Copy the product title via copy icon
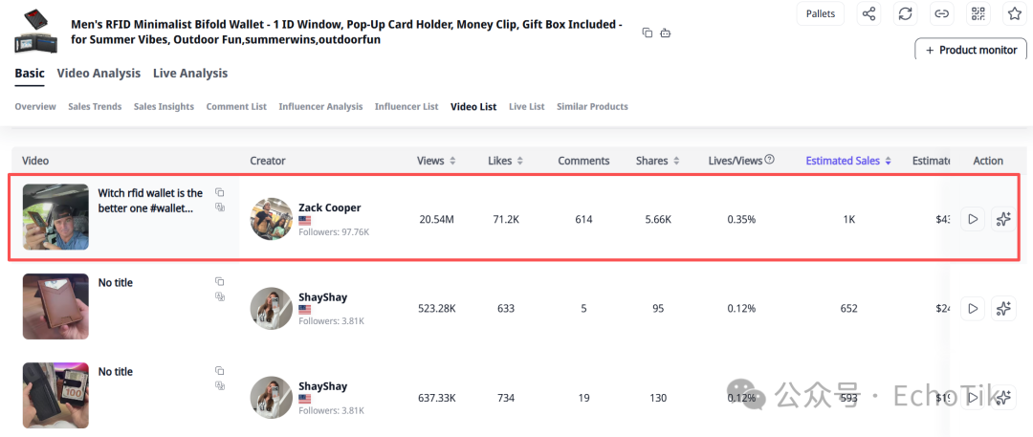 pos(648,33)
